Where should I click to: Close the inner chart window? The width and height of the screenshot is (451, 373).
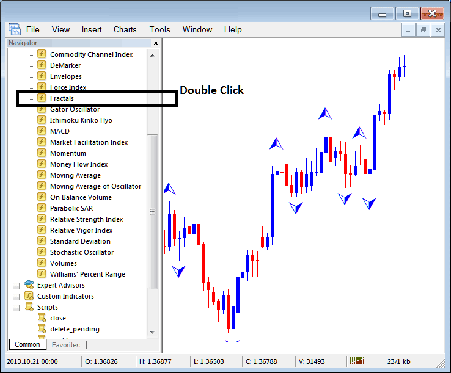(438, 30)
